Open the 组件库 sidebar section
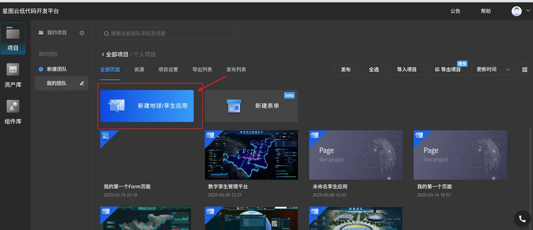The image size is (533, 230). click(x=13, y=112)
